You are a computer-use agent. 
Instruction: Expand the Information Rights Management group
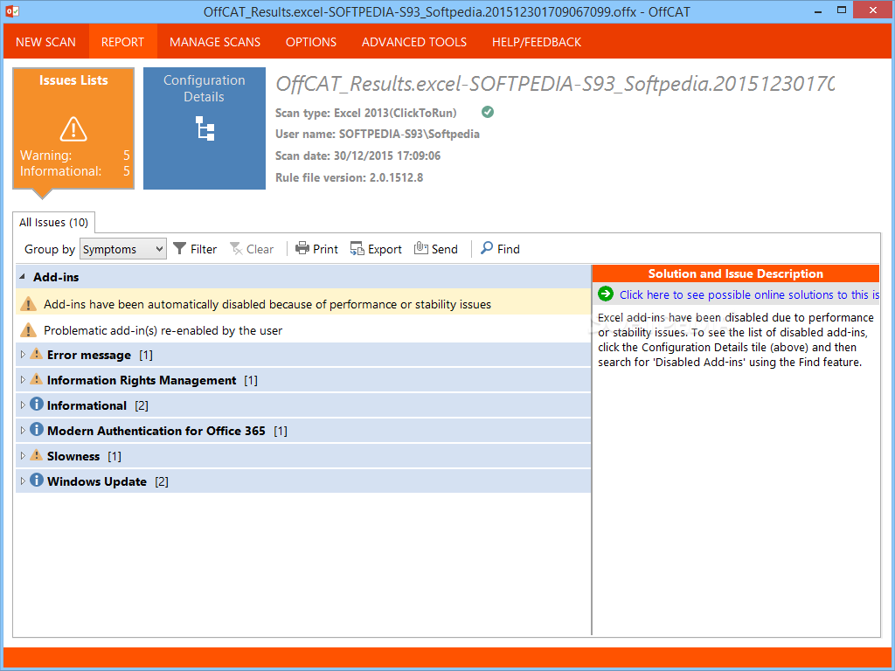pyautogui.click(x=22, y=379)
